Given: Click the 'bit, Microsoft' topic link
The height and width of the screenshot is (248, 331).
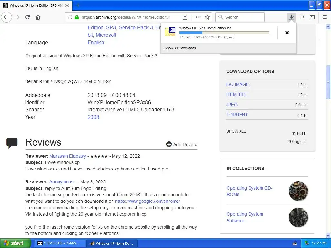Looking at the screenshot, I should coord(102,35).
